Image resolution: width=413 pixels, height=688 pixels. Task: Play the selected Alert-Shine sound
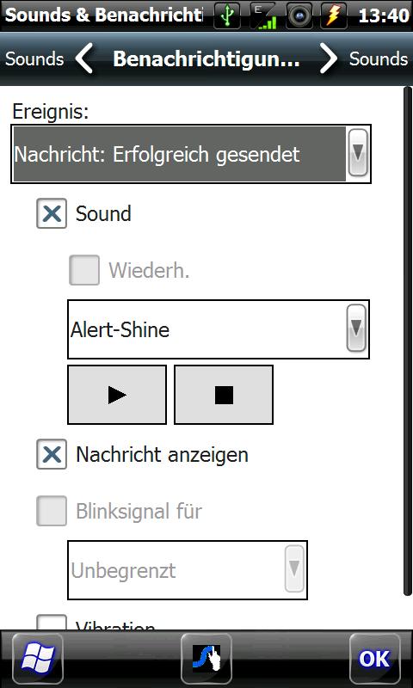117,395
